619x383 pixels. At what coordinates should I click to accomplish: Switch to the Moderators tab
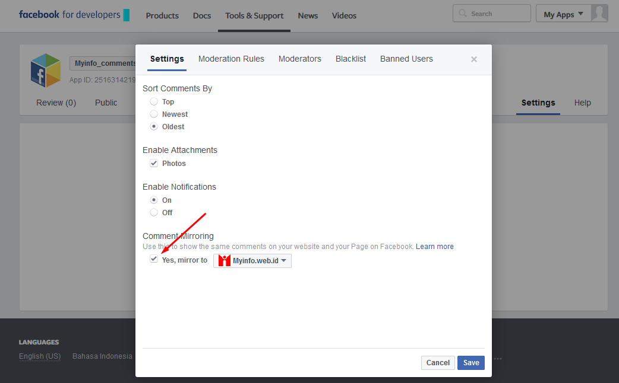(x=299, y=59)
